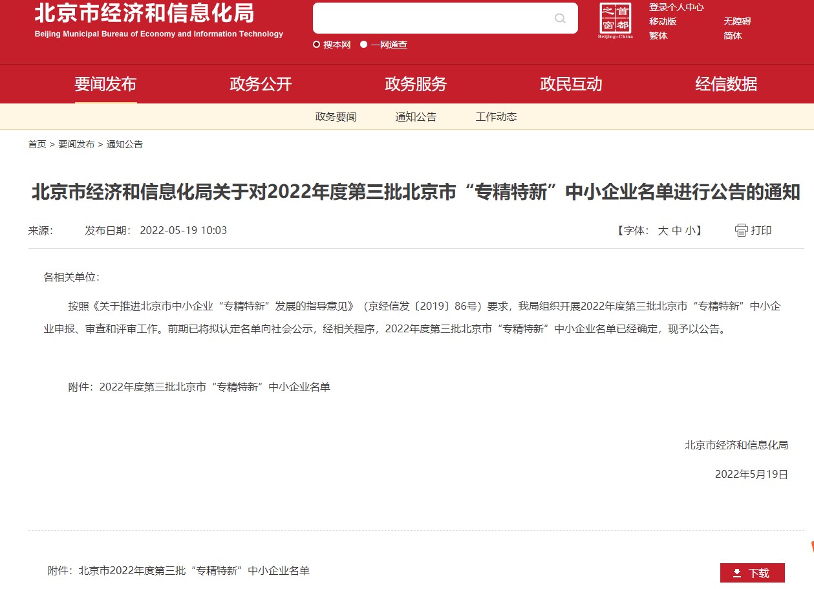
Task: Click the 通知公告 breadcrumb link
Action: coord(125,144)
